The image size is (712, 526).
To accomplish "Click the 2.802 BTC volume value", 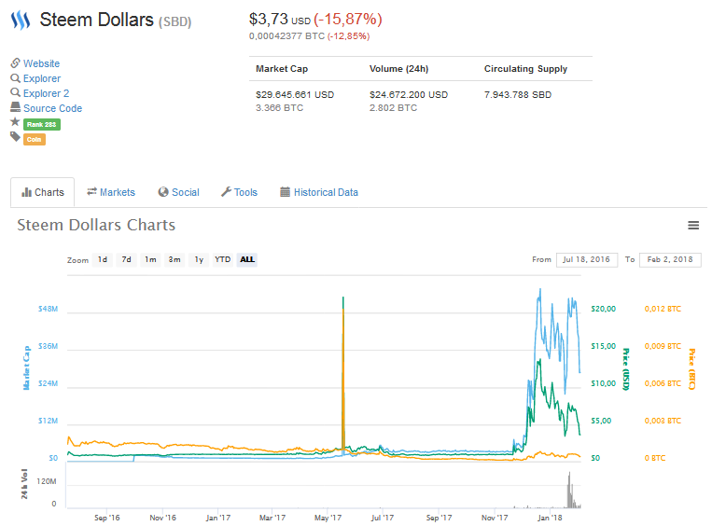I will pos(393,108).
